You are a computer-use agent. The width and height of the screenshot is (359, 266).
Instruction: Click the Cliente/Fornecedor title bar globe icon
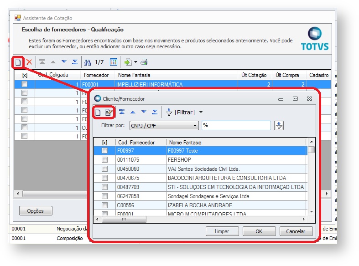pyautogui.click(x=98, y=98)
